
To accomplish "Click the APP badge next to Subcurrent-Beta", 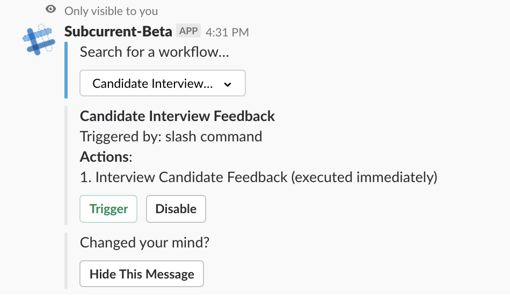I will click(188, 31).
